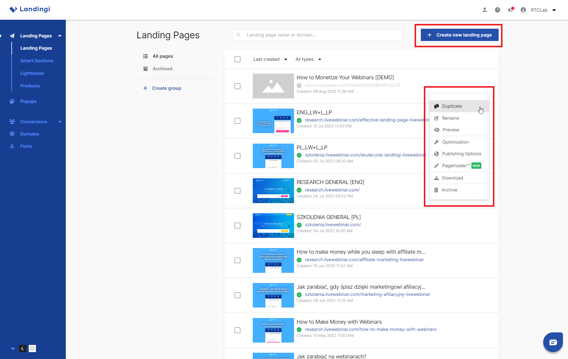Open Popups section in sidebar
Viewport: 568px width, 359px height.
point(28,101)
